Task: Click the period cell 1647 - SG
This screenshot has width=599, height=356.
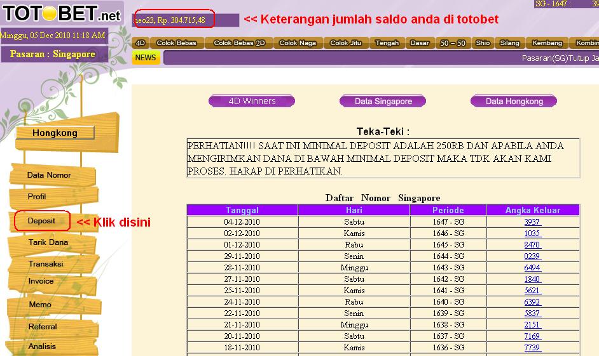Action: [x=448, y=222]
